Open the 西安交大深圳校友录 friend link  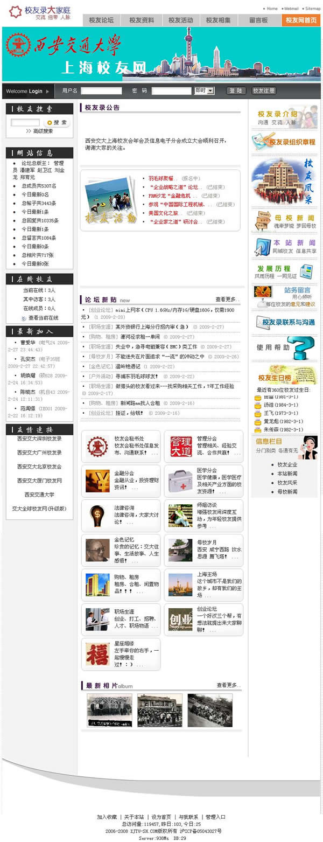[39, 439]
